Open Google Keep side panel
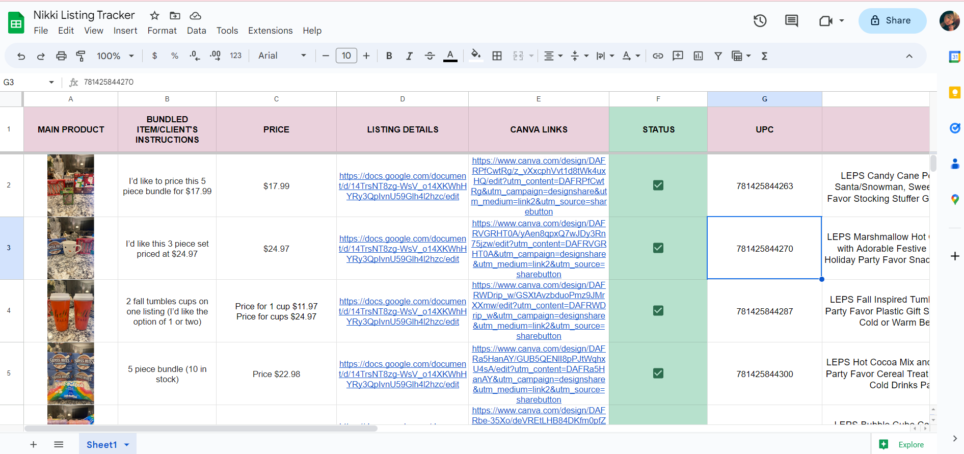Image resolution: width=964 pixels, height=454 pixels. point(954,92)
